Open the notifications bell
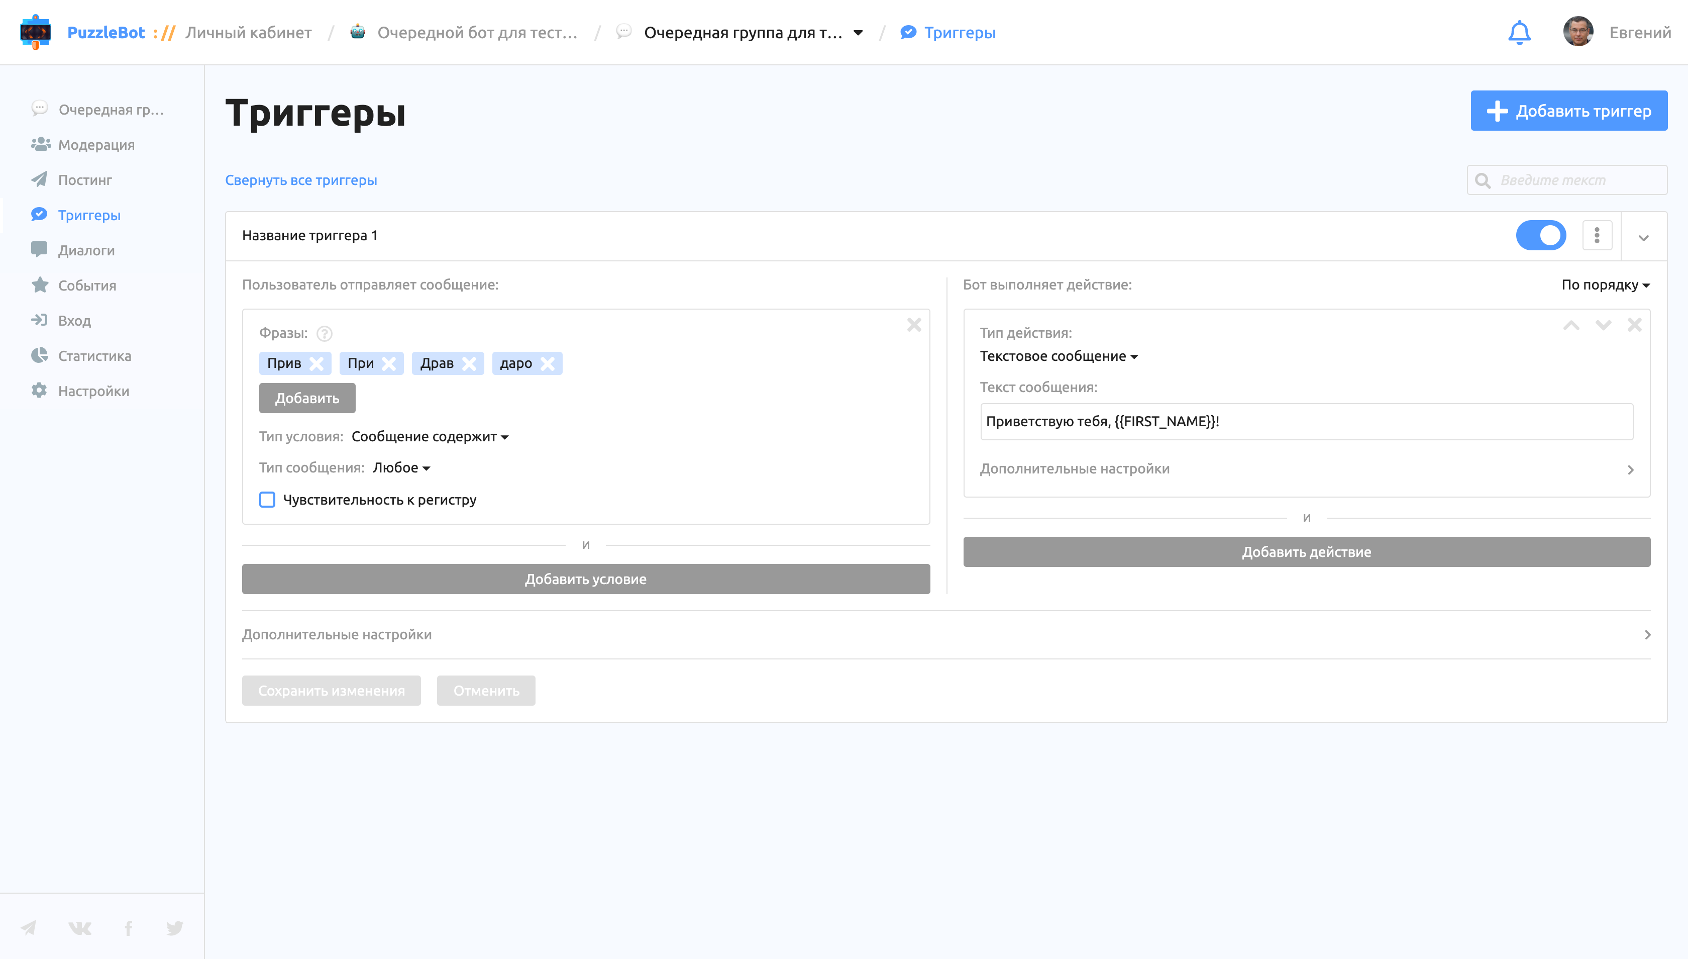 [x=1519, y=32]
